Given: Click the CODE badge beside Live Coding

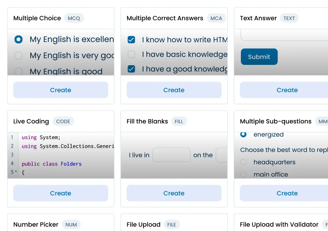Looking at the screenshot, I should 63,121.
